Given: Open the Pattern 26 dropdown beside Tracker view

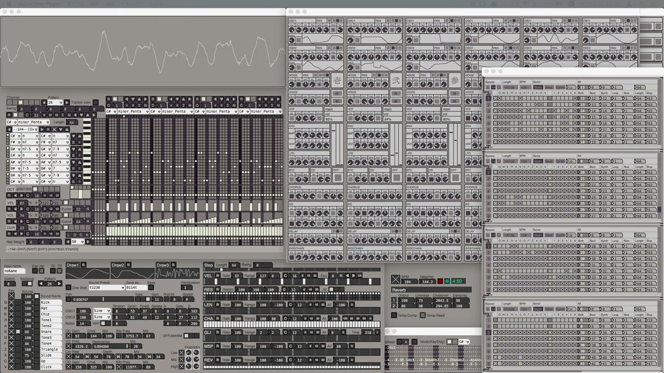Looking at the screenshot, I should (55, 103).
